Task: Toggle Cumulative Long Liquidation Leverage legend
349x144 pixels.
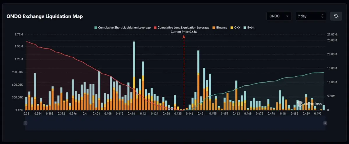Action: [x=181, y=28]
